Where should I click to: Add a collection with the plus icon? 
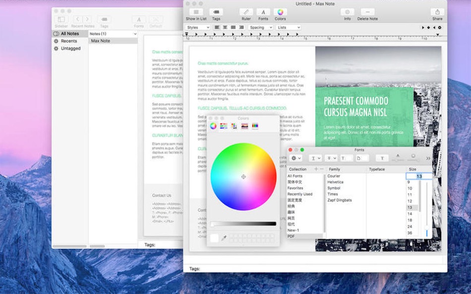[316, 169]
